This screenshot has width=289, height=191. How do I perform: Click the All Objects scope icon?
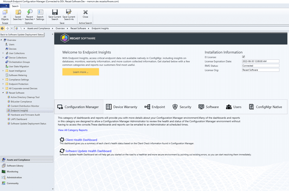(5, 14)
